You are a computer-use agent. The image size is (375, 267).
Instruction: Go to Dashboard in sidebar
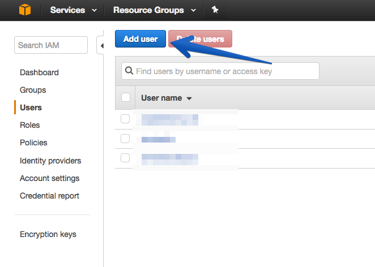pyautogui.click(x=39, y=72)
